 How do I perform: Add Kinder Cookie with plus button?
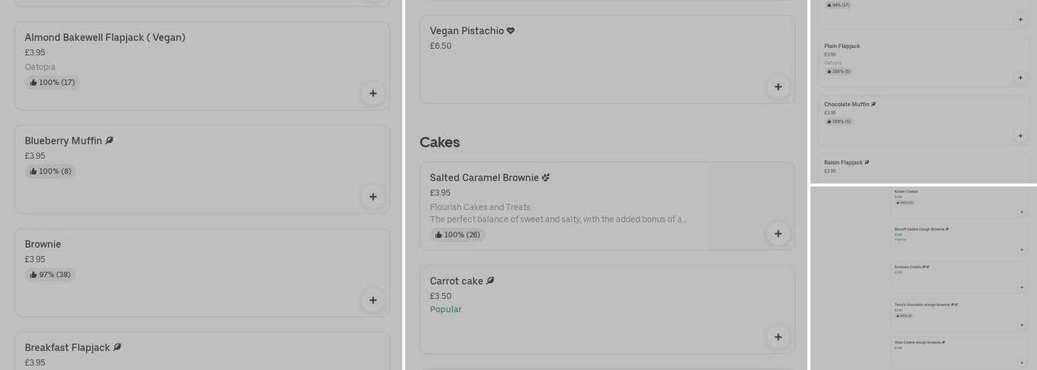point(1021,212)
